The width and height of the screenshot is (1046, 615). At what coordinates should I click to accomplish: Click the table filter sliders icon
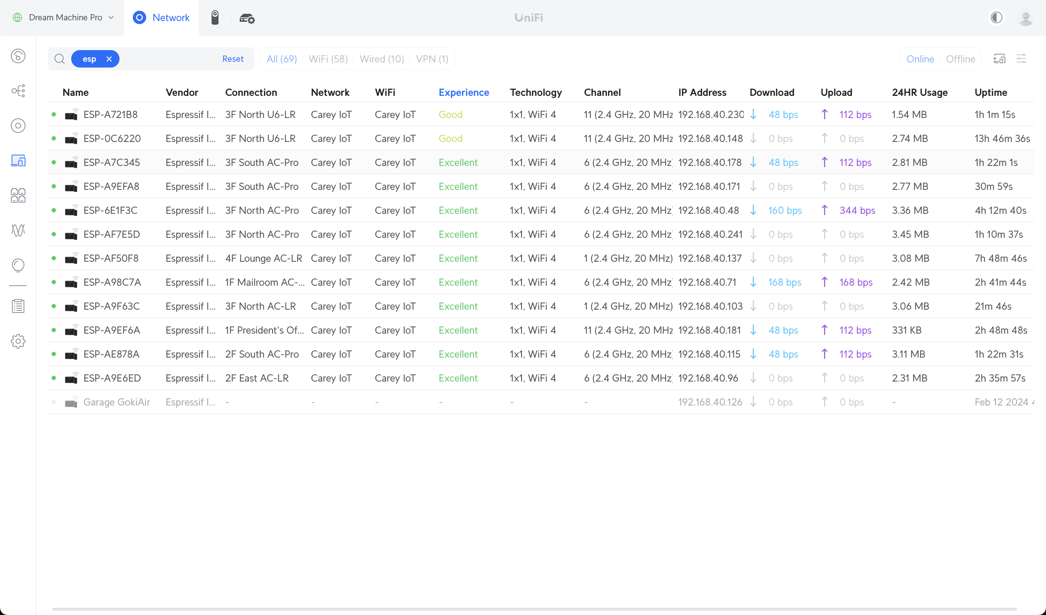click(1021, 59)
